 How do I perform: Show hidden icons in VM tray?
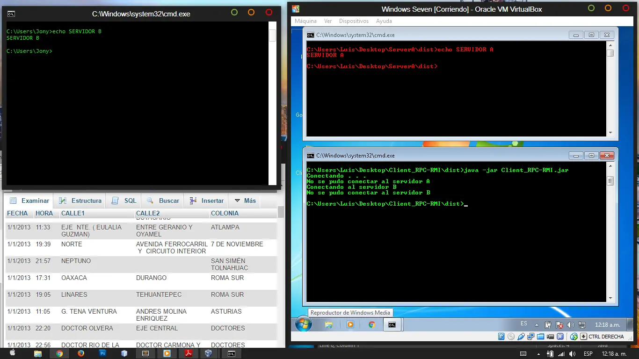pos(536,325)
